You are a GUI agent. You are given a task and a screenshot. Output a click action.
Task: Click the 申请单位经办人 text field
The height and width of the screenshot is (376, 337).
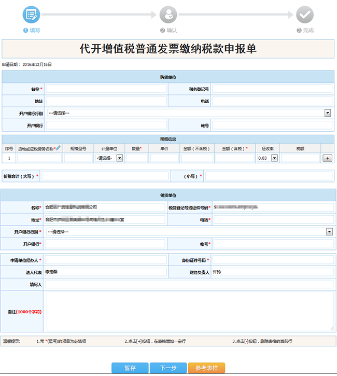click(105, 260)
